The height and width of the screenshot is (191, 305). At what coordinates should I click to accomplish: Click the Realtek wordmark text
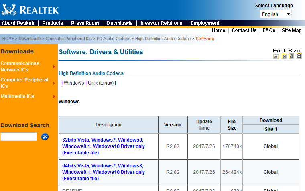click(39, 10)
